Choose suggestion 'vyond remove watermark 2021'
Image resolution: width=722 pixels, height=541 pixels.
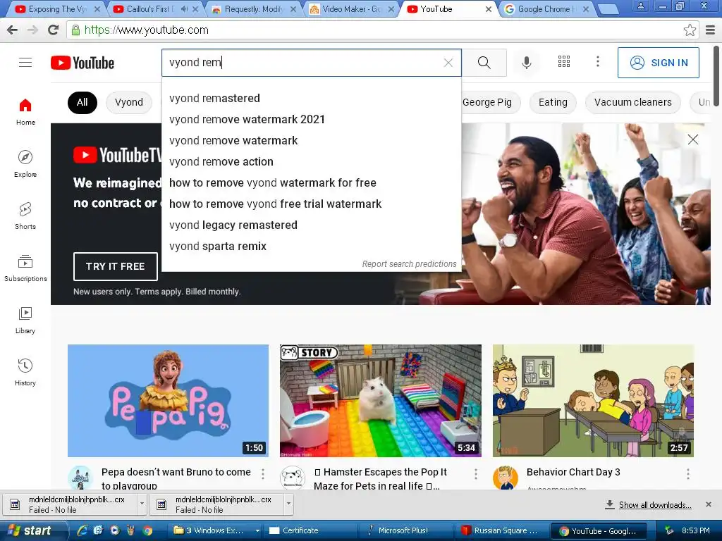pyautogui.click(x=311, y=120)
